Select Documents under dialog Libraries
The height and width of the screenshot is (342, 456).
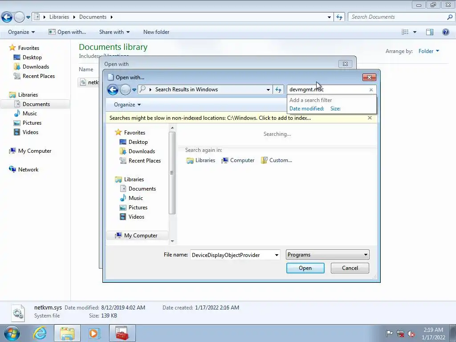pos(138,189)
